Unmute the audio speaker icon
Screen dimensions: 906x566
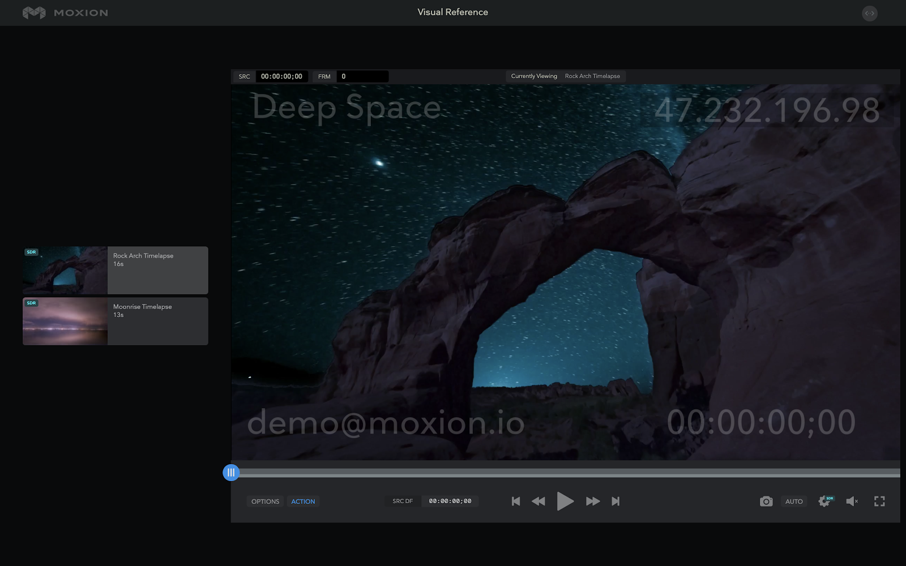pyautogui.click(x=852, y=501)
